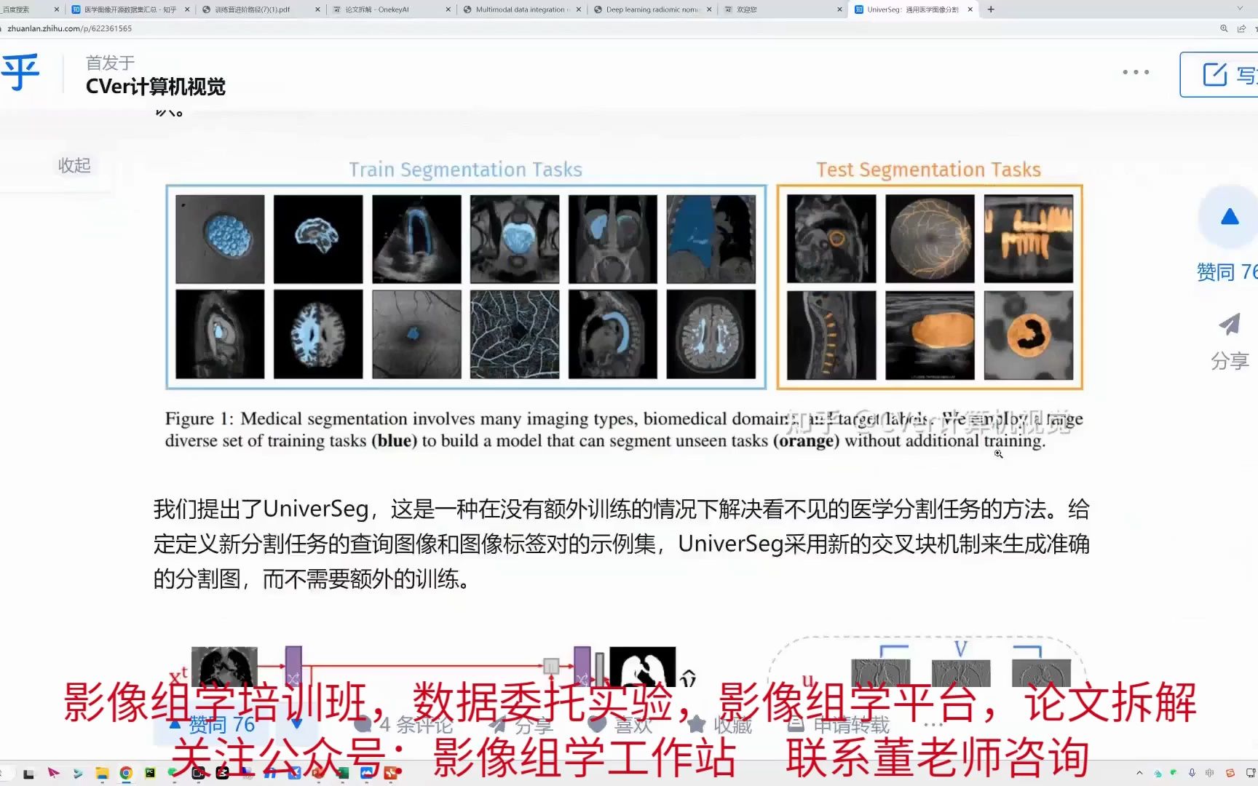Click the write article button

pos(1219,74)
